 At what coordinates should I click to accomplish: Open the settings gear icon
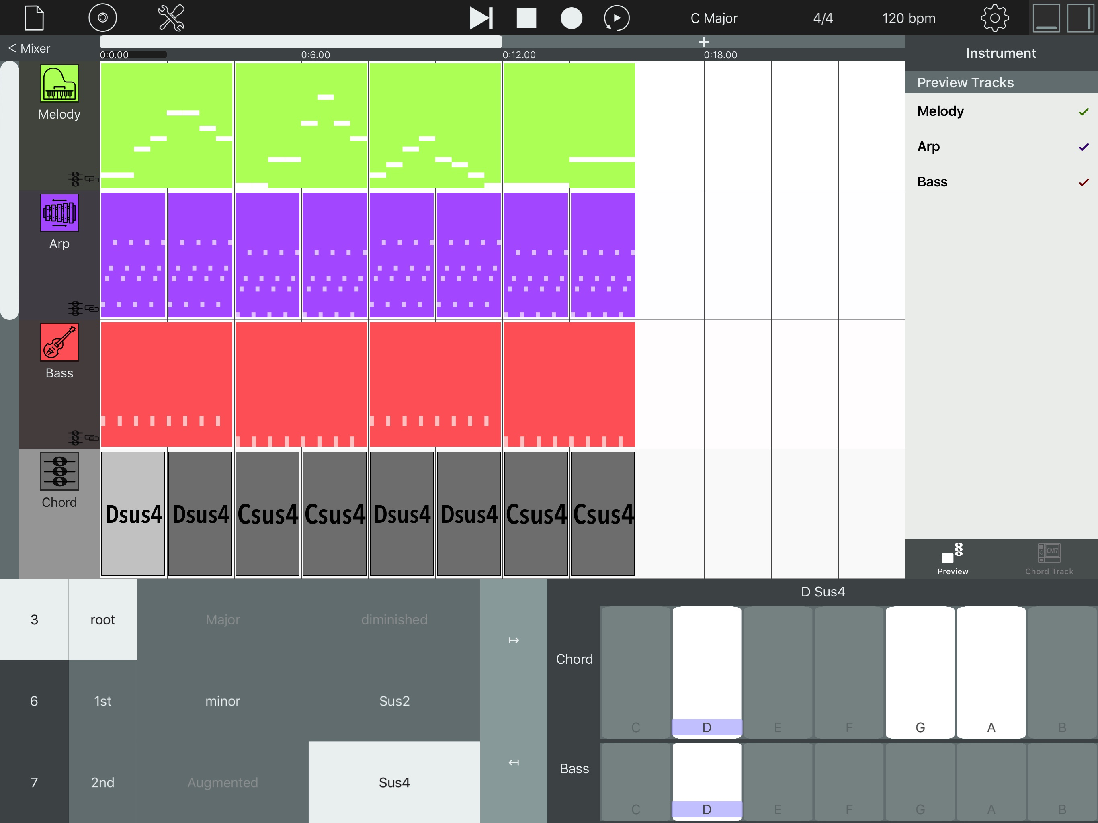click(x=994, y=18)
